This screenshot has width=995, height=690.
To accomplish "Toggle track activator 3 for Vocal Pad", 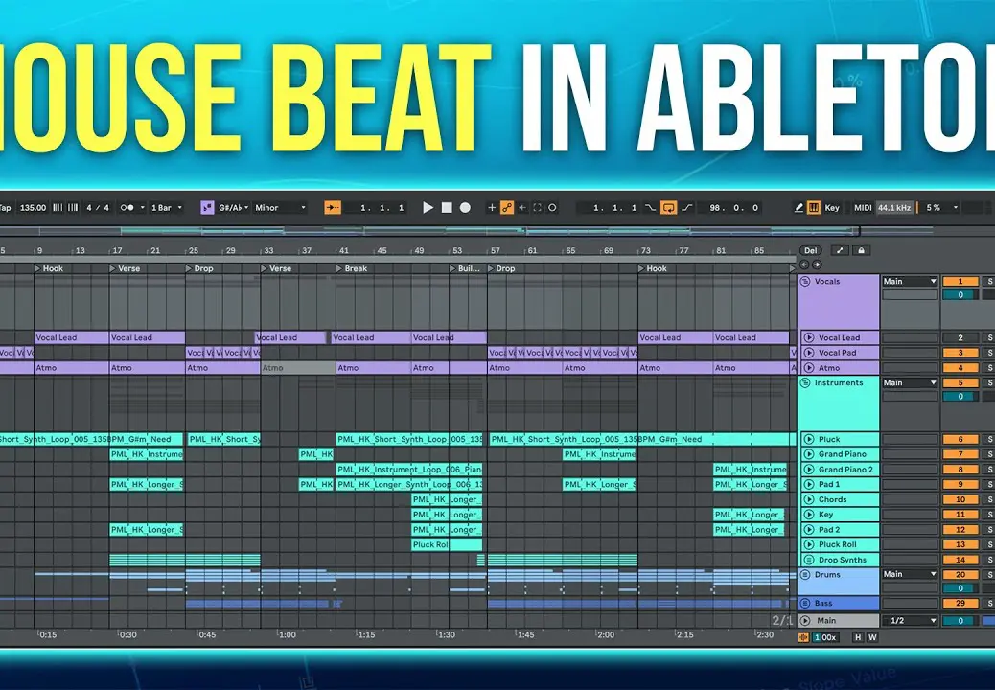I will point(960,353).
